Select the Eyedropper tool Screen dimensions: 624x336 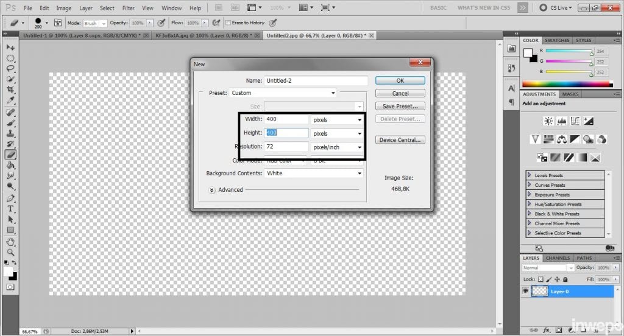(10, 100)
